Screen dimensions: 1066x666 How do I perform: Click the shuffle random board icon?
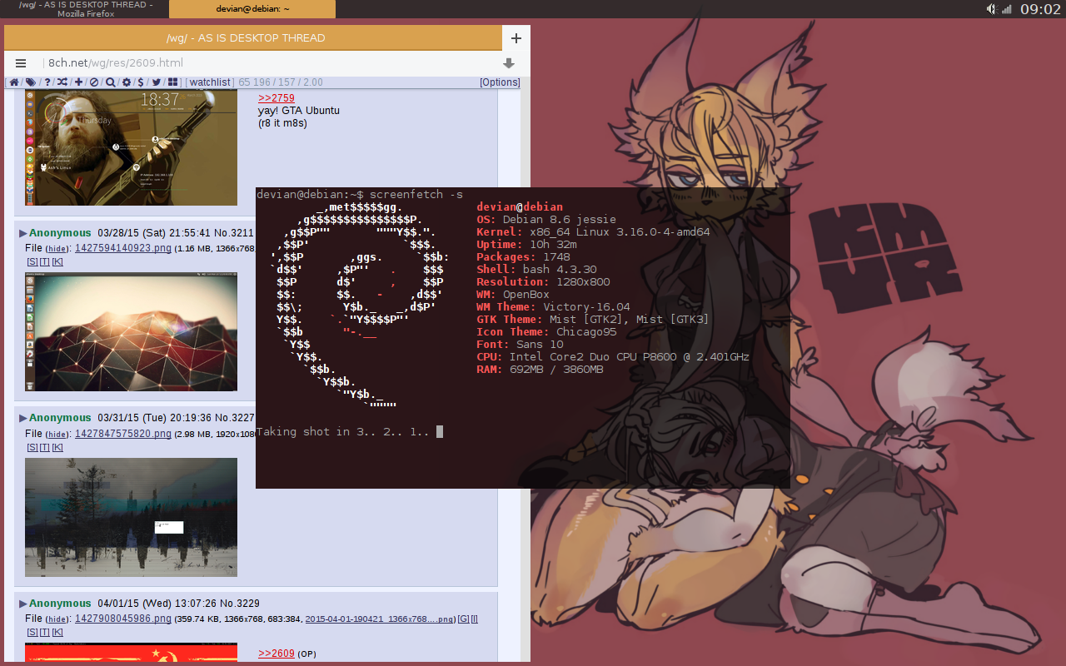point(62,82)
